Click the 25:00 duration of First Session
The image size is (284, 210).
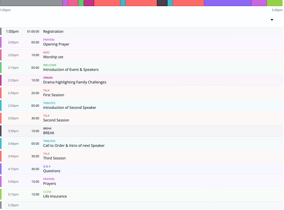35,93
